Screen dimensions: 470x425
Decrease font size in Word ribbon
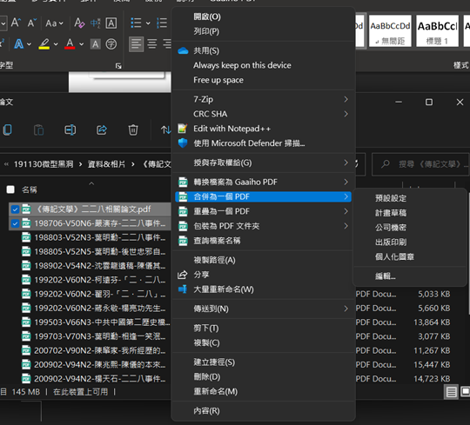[x=32, y=23]
